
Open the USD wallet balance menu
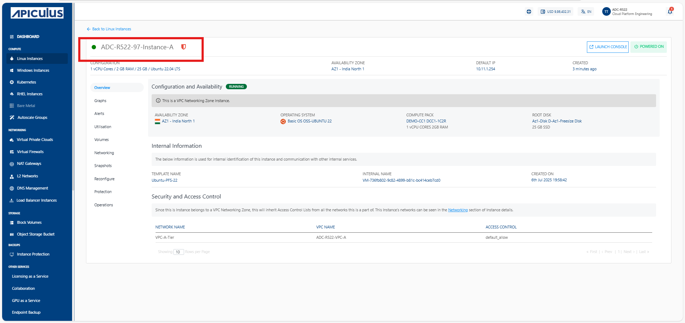pos(555,12)
